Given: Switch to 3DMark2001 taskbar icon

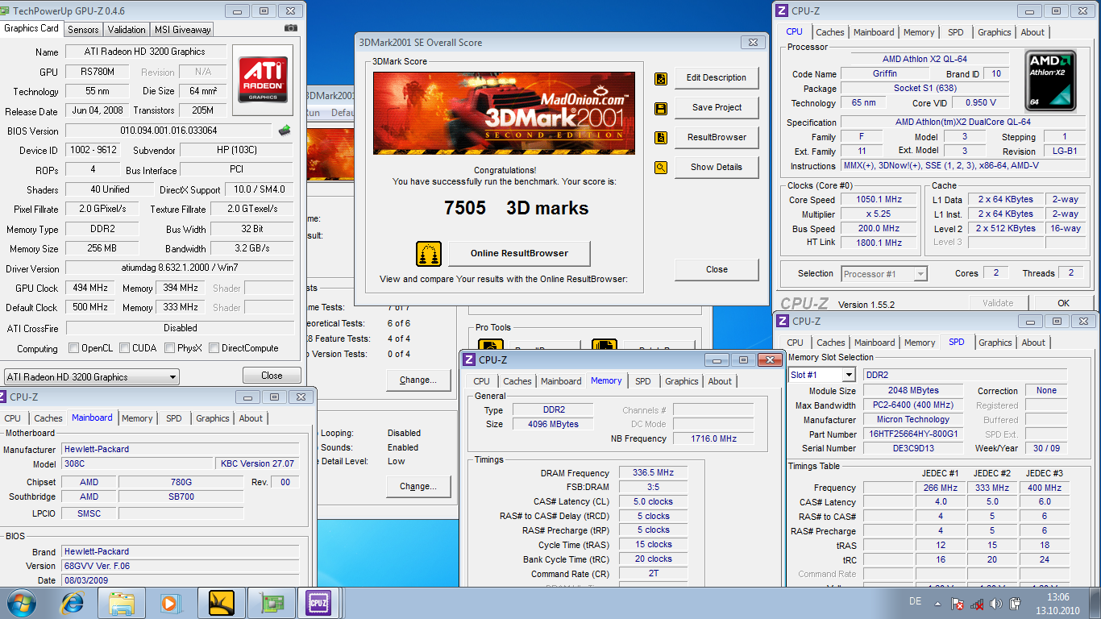Looking at the screenshot, I should pyautogui.click(x=221, y=602).
